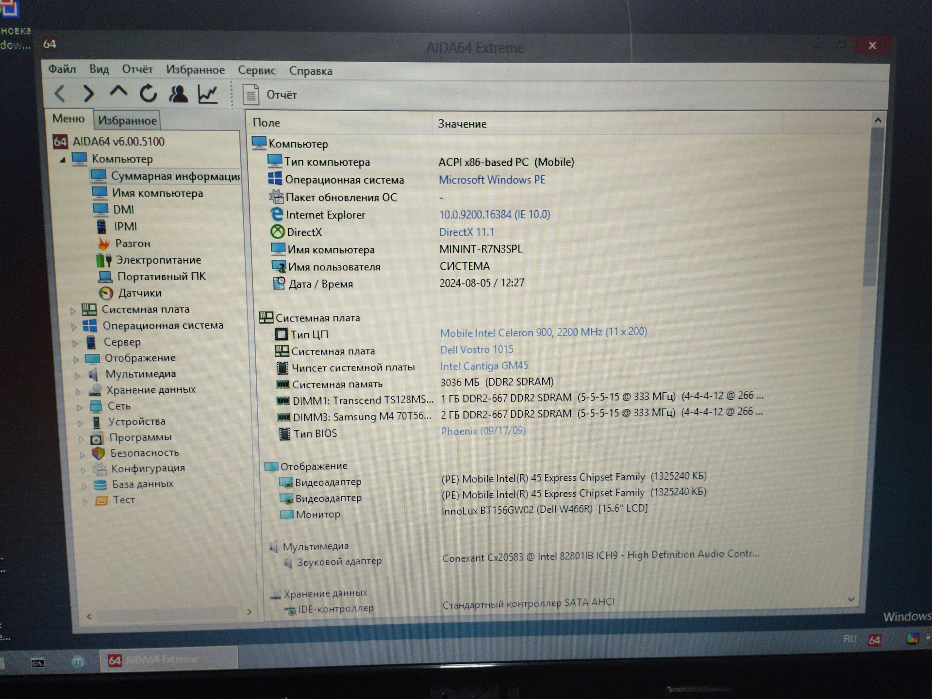Click the Электропитание battery icon
932x699 pixels.
tap(104, 260)
